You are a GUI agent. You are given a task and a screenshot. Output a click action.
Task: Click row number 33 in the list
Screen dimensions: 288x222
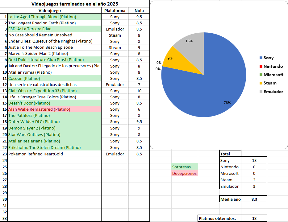coord(4,218)
